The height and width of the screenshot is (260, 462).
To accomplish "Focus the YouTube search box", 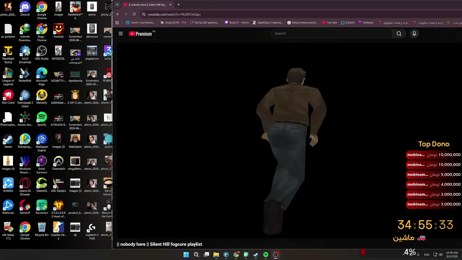I will (x=331, y=34).
